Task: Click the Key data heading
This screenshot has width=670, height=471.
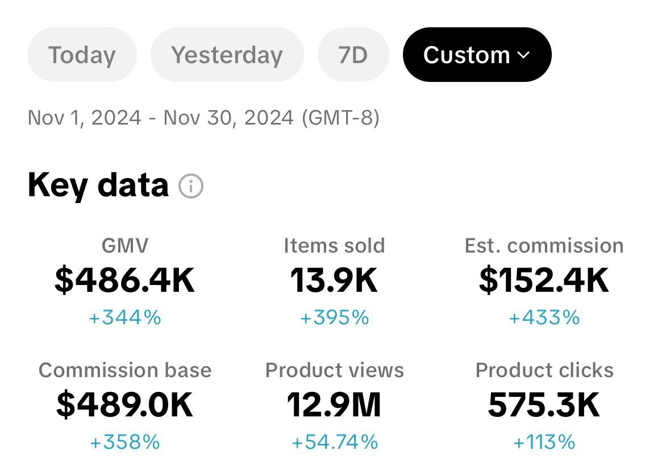Action: coord(98,185)
